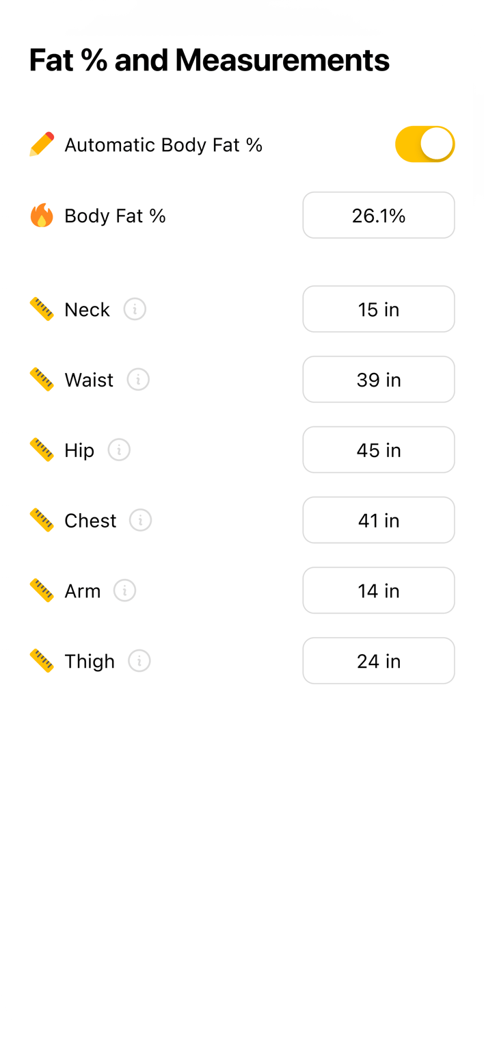Select the ruler icon beside Neck
The image size is (484, 1051).
tap(42, 309)
